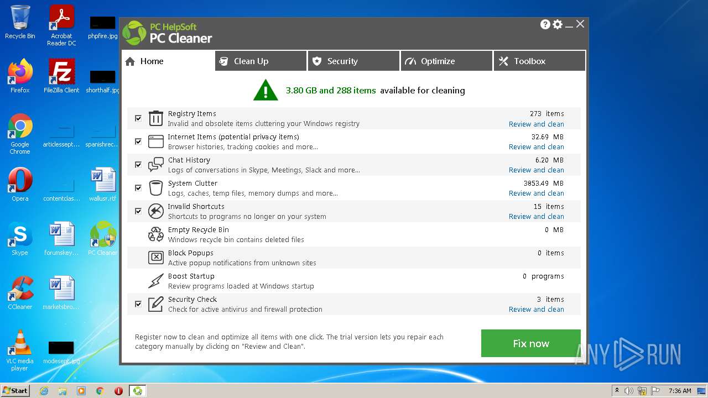Click the volume icon in system tray

[x=629, y=391]
